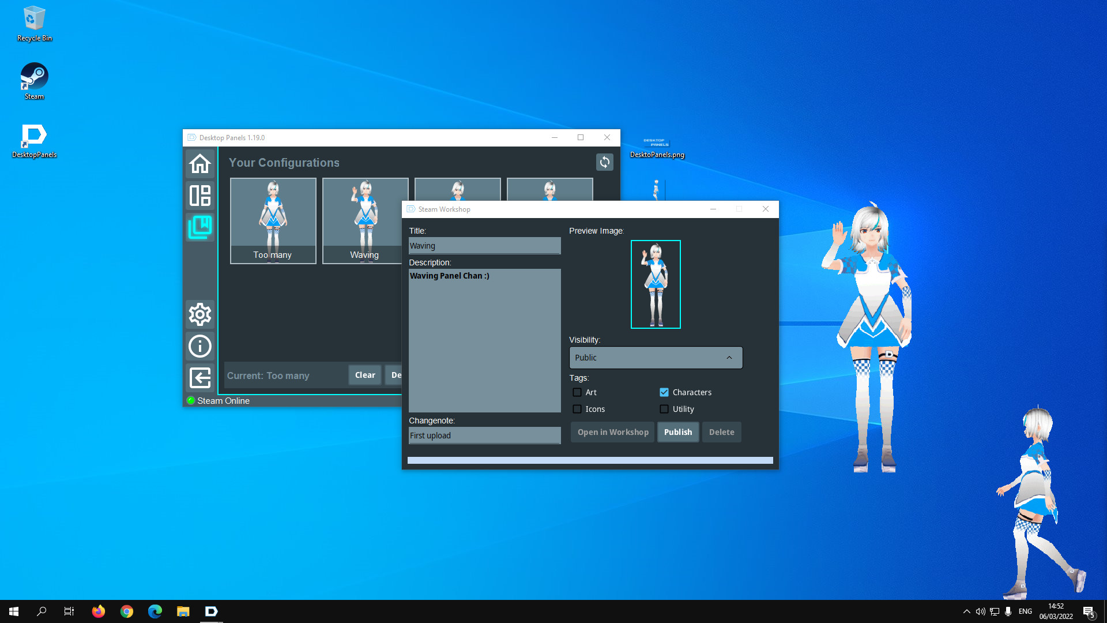This screenshot has width=1107, height=623.
Task: Enable the Art tag checkbox
Action: click(x=577, y=392)
